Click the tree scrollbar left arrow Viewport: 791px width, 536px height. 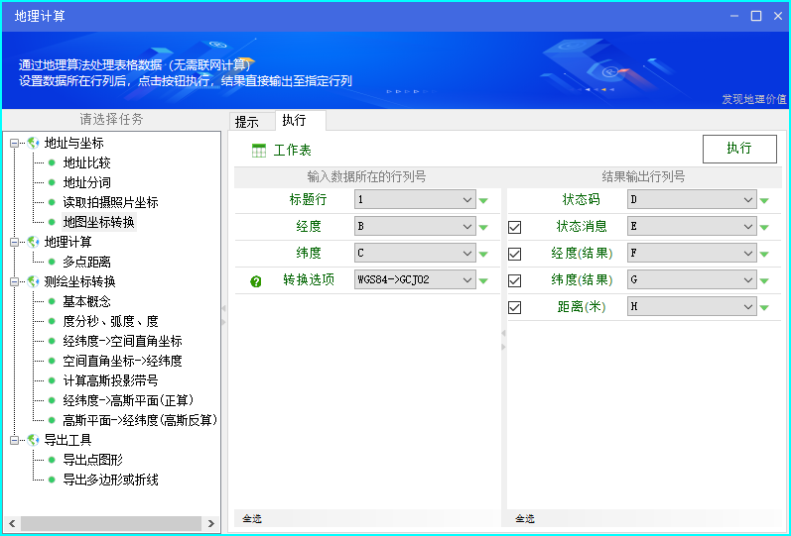12,524
